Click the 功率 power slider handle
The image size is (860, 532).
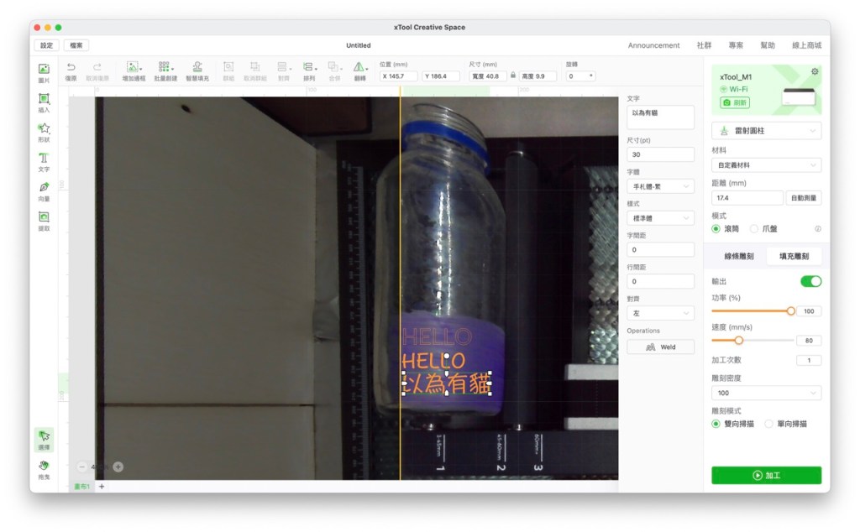[790, 310]
